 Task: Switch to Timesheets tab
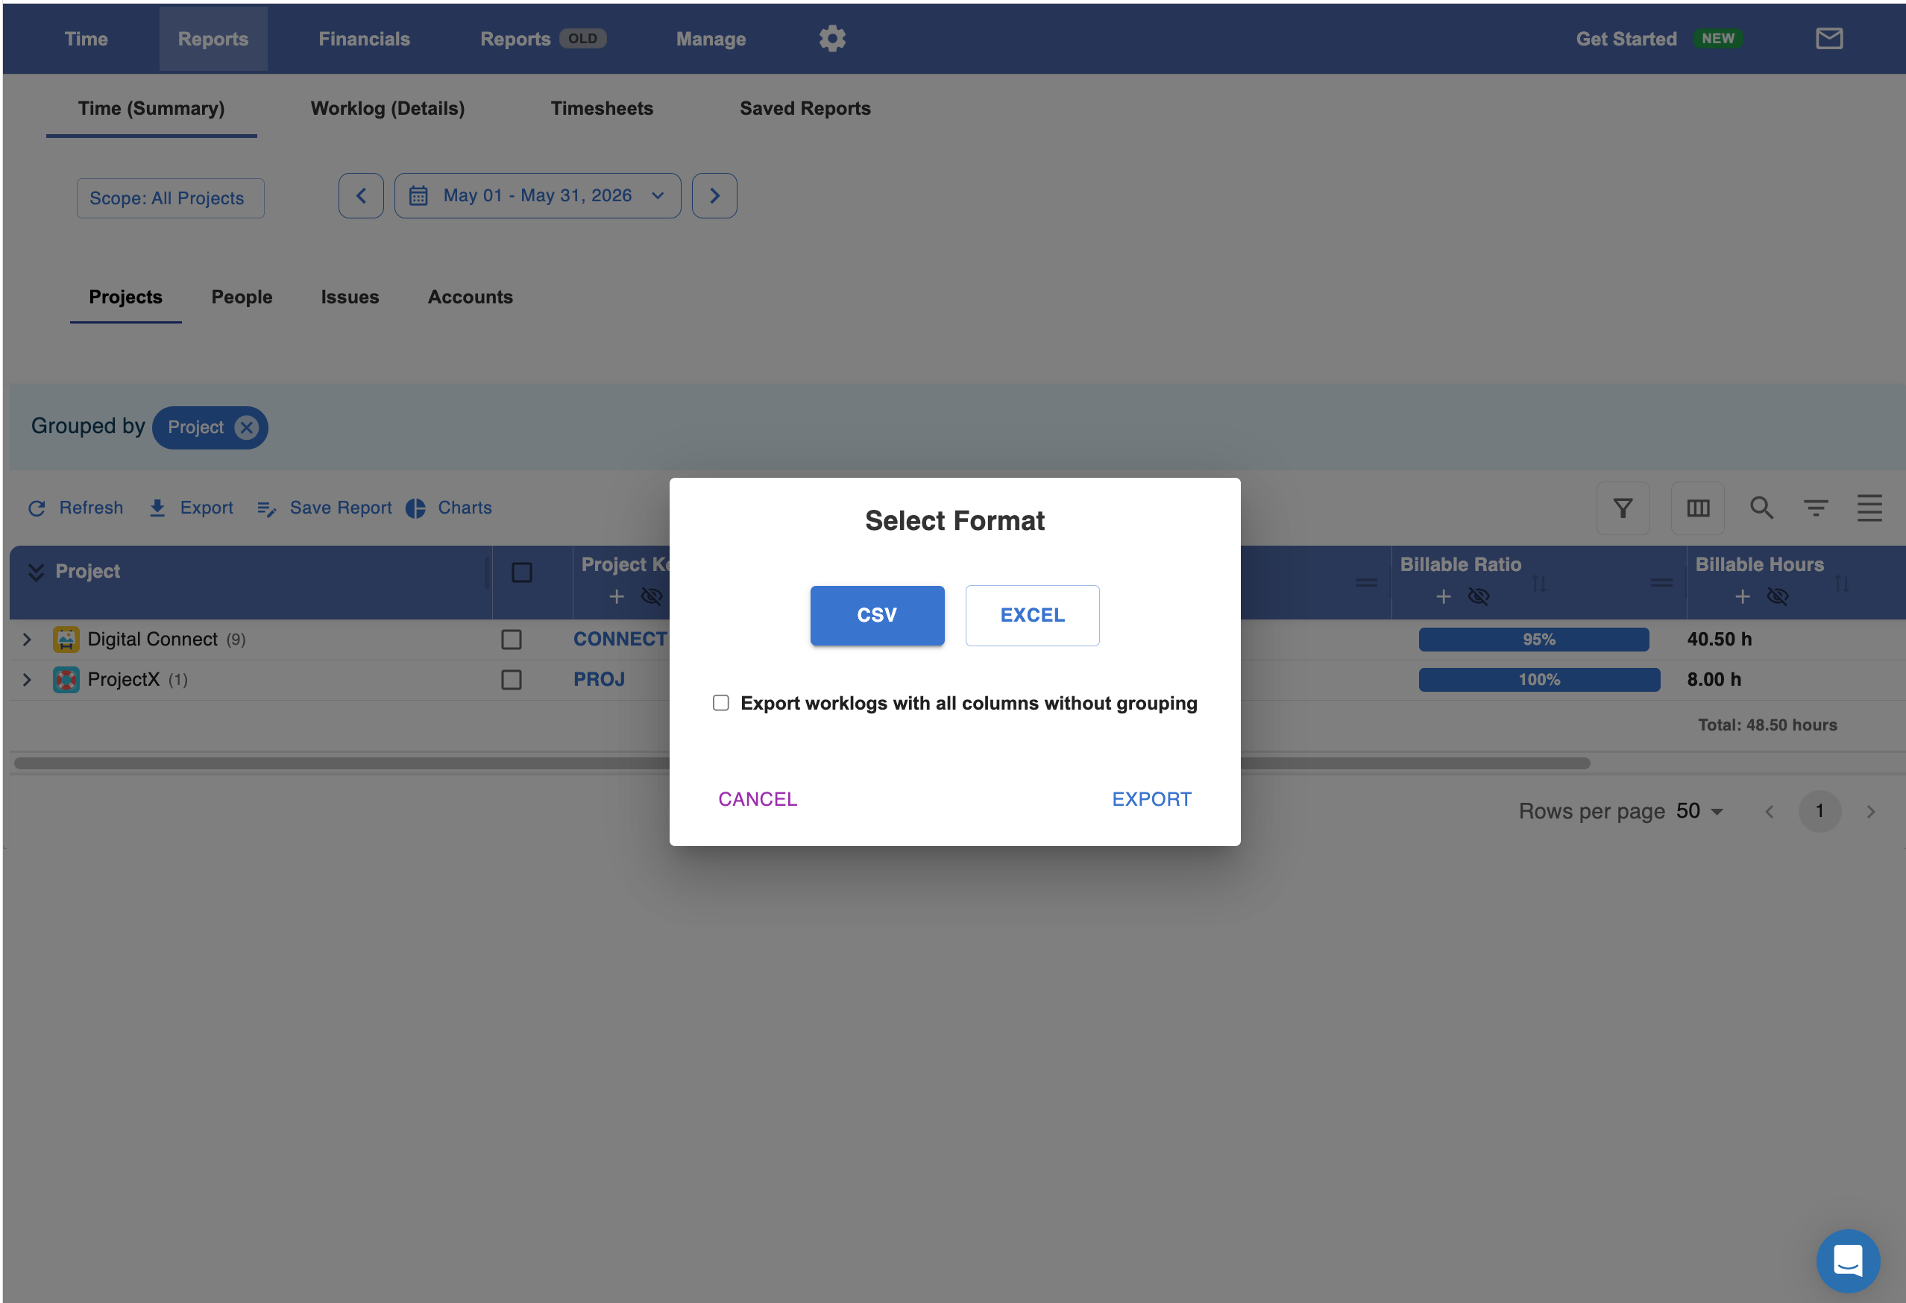click(x=602, y=108)
